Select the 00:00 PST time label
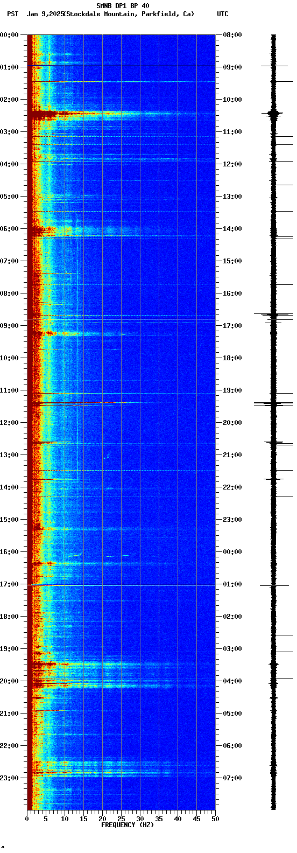 coord(9,35)
